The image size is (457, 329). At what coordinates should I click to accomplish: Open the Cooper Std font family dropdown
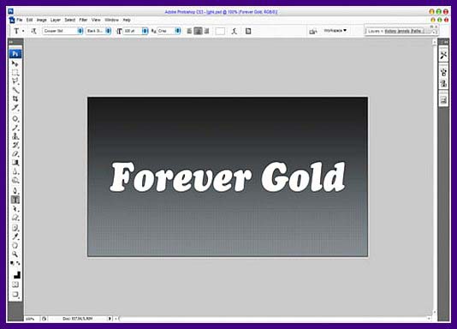point(80,31)
